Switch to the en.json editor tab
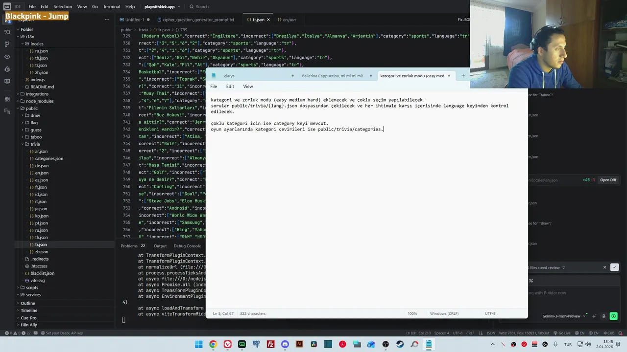 289,20
